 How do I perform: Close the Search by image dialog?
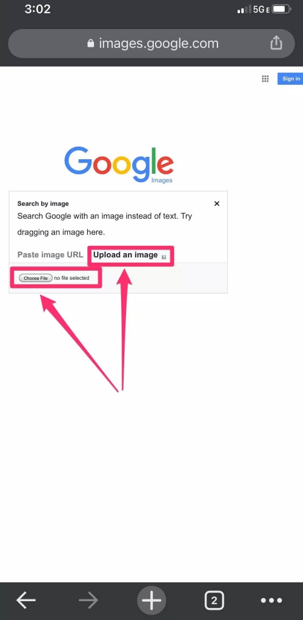coord(216,203)
